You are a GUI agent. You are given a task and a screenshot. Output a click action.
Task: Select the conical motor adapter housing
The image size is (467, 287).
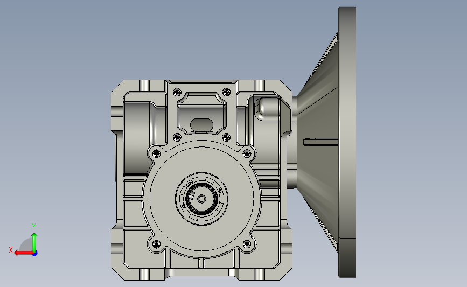pos(317,142)
